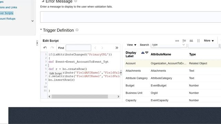Click the undo arrow in script editor
Viewport: 221px width, 124px height.
(x=45, y=48)
